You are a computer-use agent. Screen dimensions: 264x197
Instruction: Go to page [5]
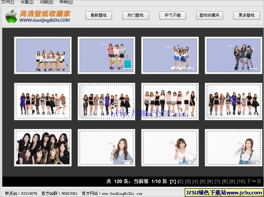(x=203, y=182)
